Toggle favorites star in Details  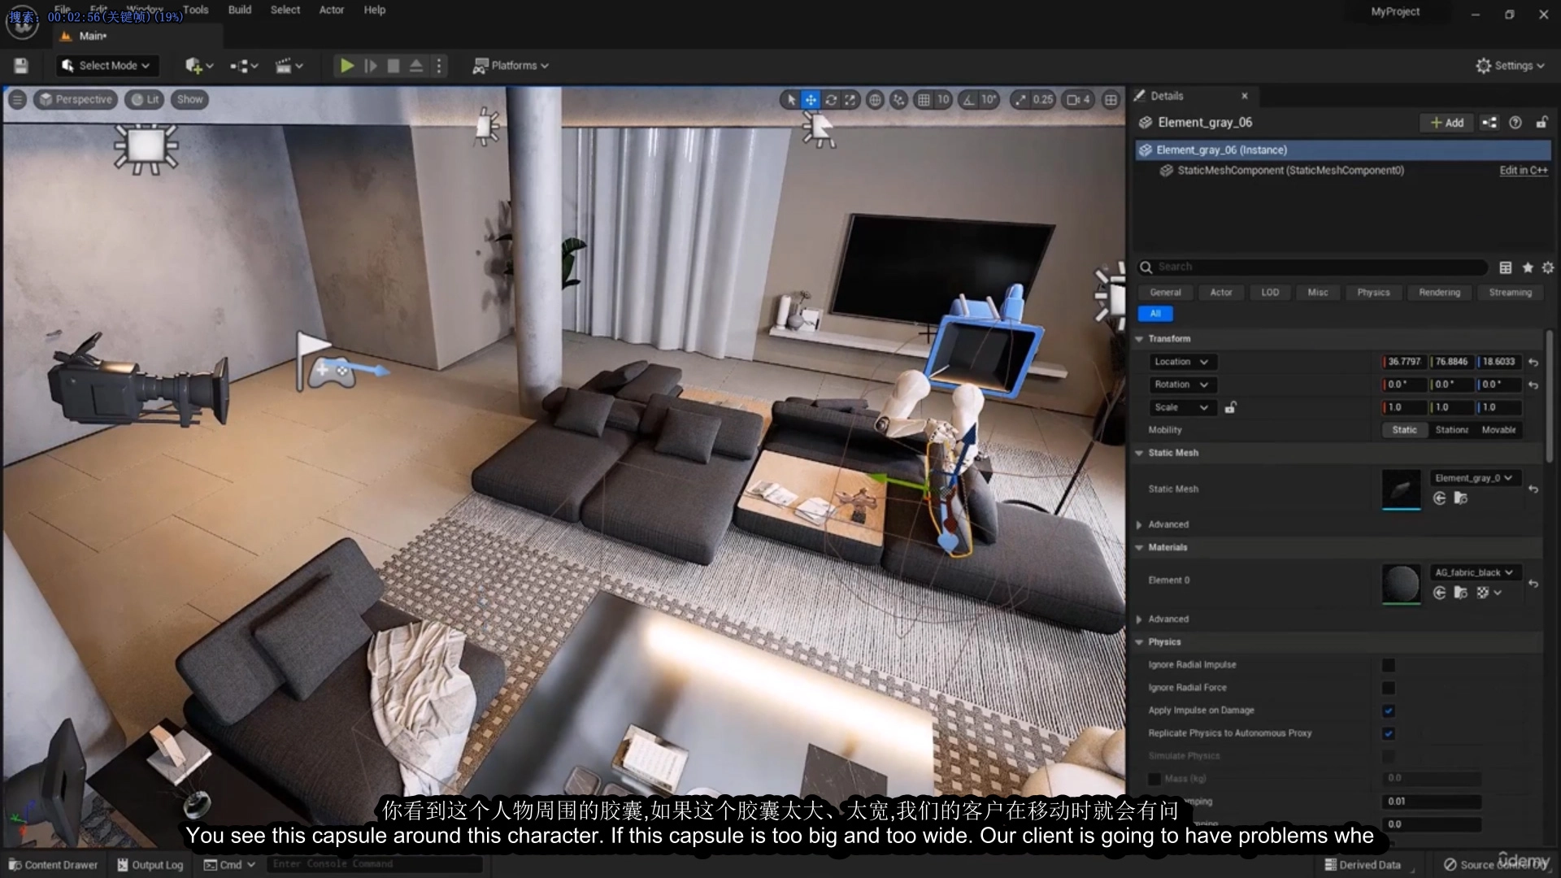(1527, 267)
